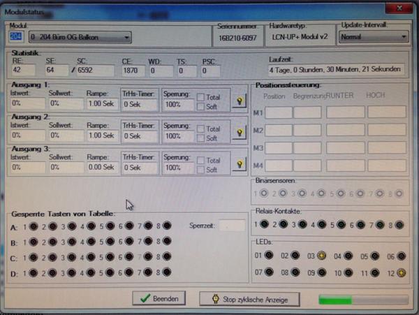
Task: Click the light bulb icon for Ausgang 3
Action: 240,163
